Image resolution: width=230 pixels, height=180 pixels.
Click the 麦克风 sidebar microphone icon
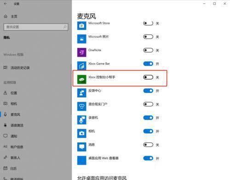pyautogui.click(x=6, y=114)
